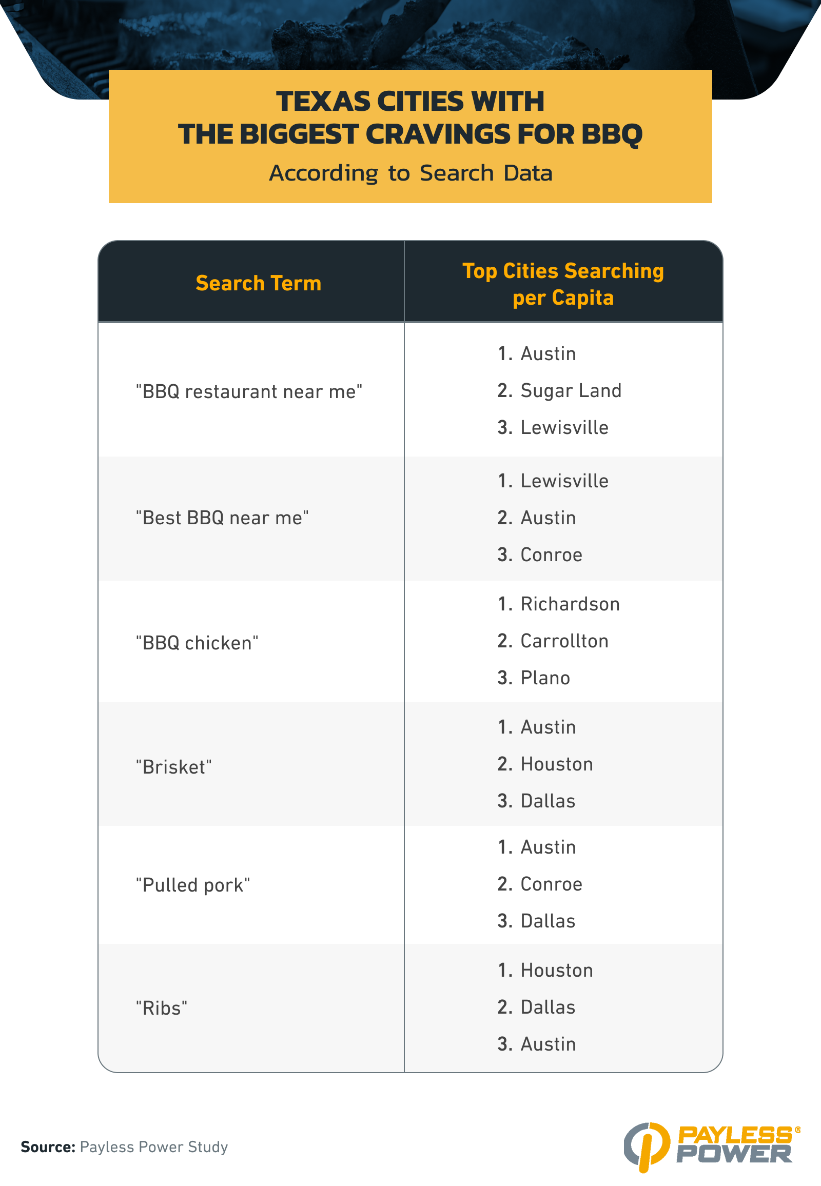Click Lewisville in the Best BBQ row
Screen dimensions: 821x1186
point(564,481)
